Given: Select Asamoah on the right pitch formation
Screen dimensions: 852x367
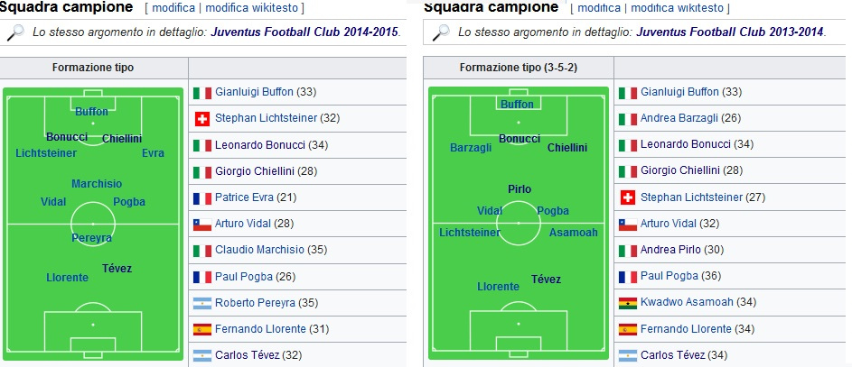Looking at the screenshot, I should click(573, 233).
